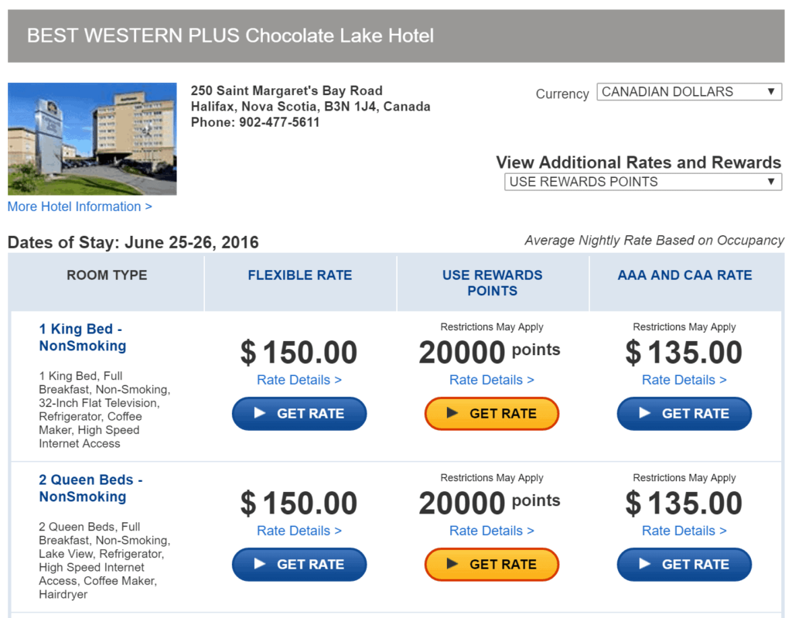Click GET RATE for the $135 King AAA rate
The height and width of the screenshot is (618, 792).
tap(684, 413)
